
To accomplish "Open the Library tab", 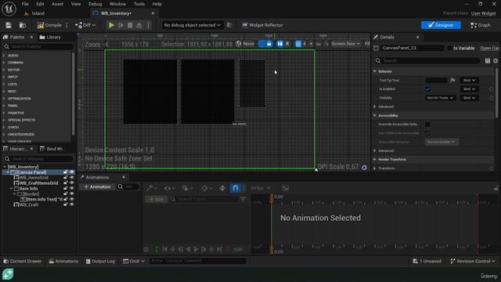I will point(50,37).
